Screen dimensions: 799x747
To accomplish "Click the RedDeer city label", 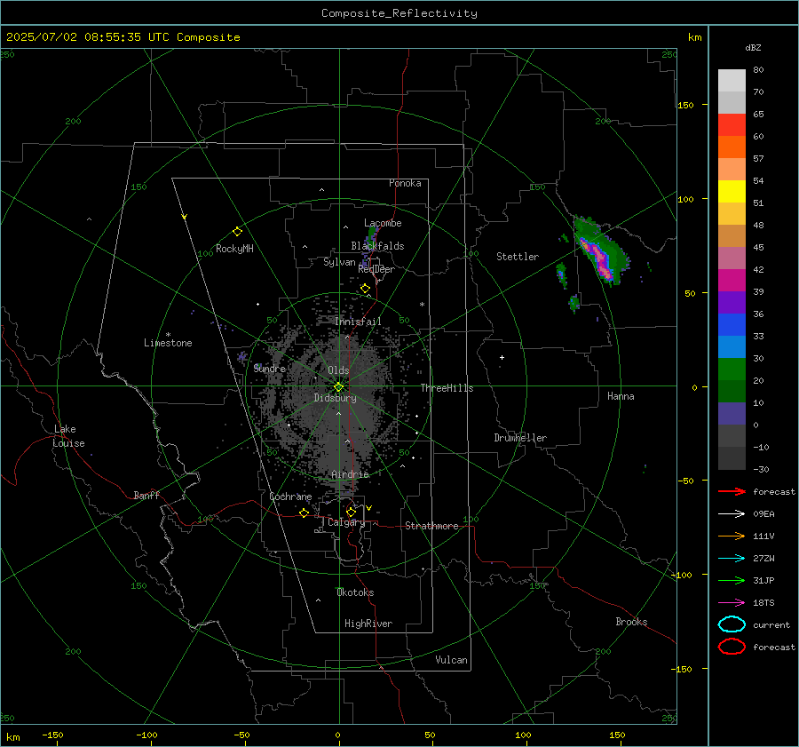I will click(376, 269).
